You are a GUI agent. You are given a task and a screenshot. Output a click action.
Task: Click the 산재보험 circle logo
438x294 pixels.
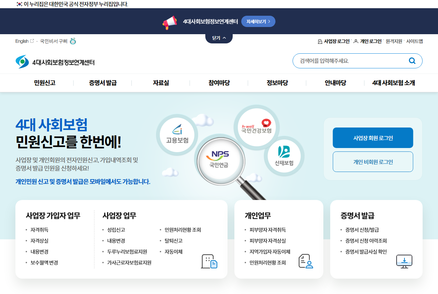284,156
